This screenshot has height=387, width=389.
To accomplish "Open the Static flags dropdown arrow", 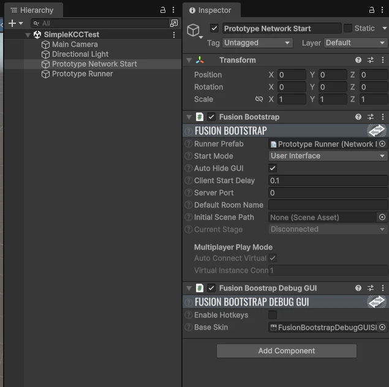I will 384,28.
